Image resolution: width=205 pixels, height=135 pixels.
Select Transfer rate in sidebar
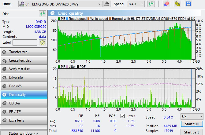coord(24,52)
